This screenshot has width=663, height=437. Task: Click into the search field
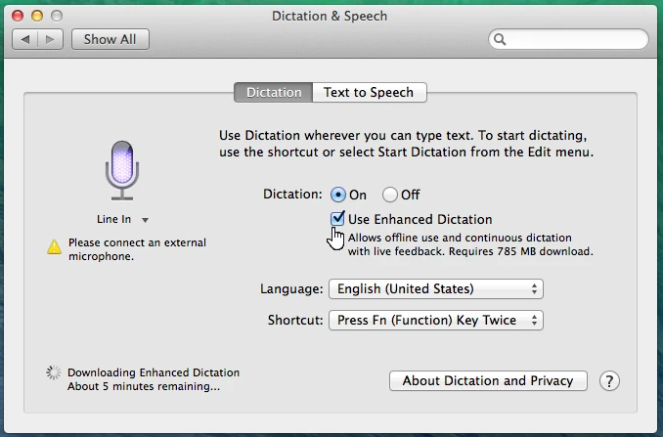coord(569,39)
